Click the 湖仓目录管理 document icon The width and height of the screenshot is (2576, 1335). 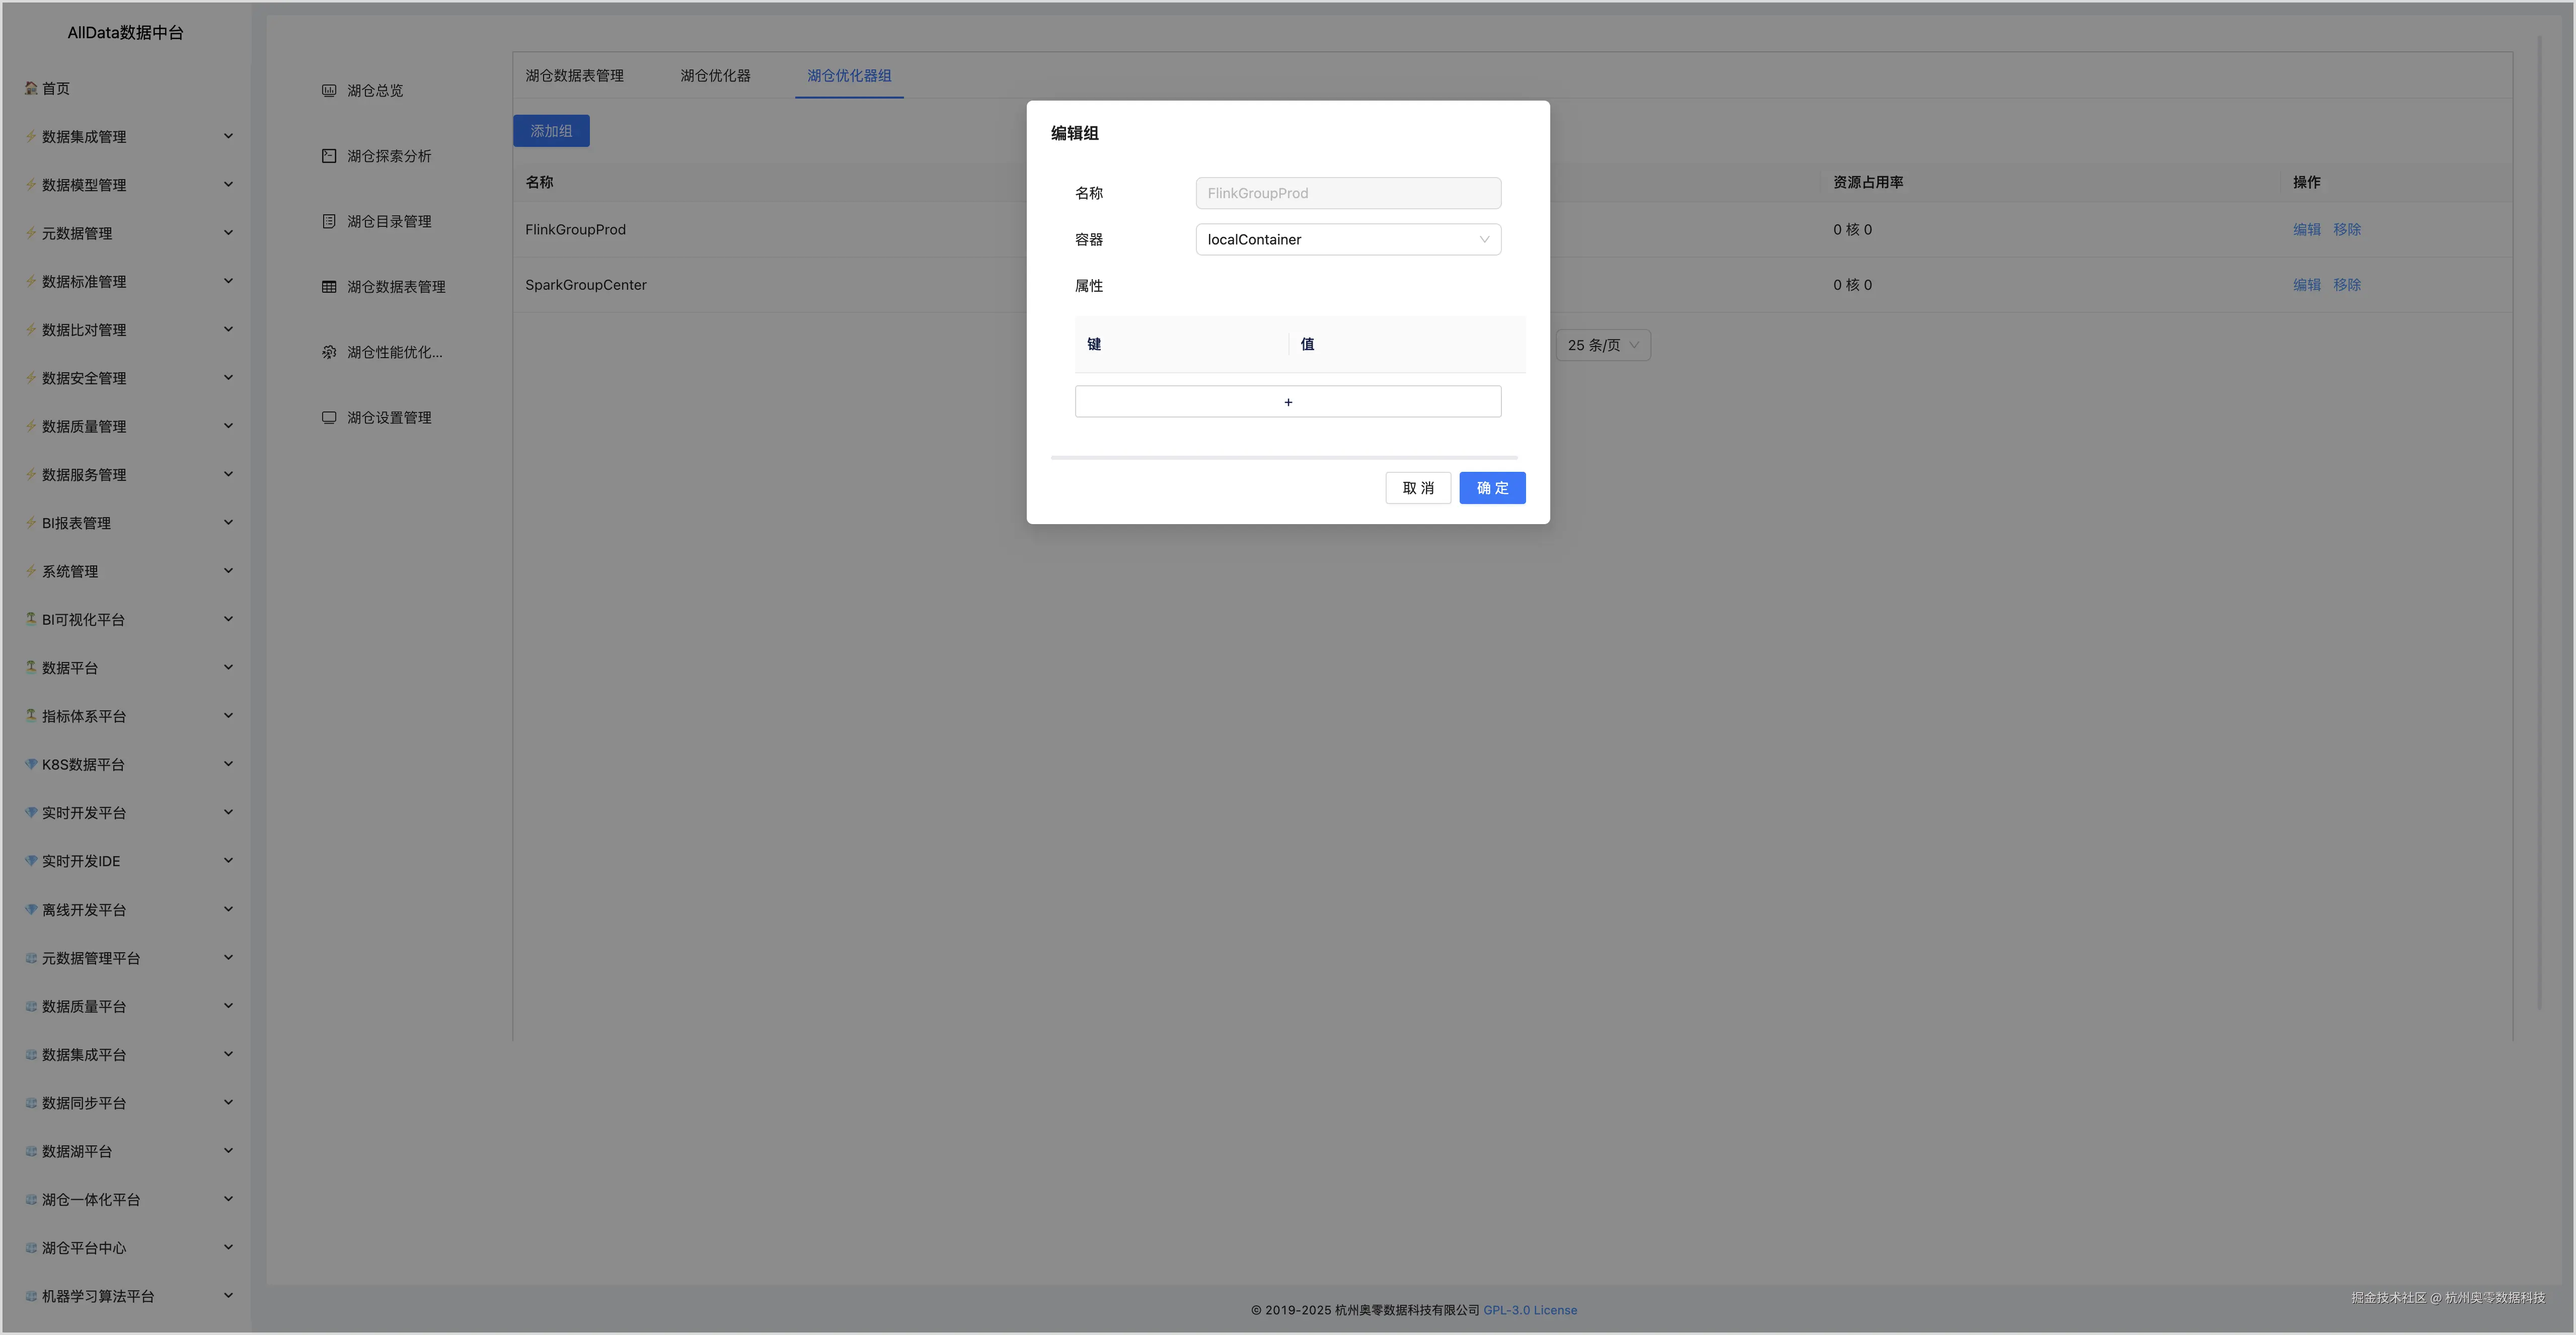329,222
